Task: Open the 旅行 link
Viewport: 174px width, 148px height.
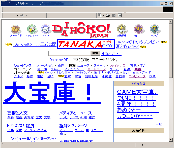Action: [x=61, y=66]
